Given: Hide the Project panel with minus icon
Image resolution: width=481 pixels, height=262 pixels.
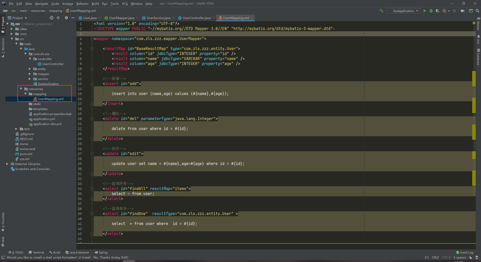Looking at the screenshot, I should coord(73,18).
